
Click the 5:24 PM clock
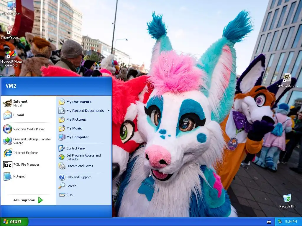(291, 222)
